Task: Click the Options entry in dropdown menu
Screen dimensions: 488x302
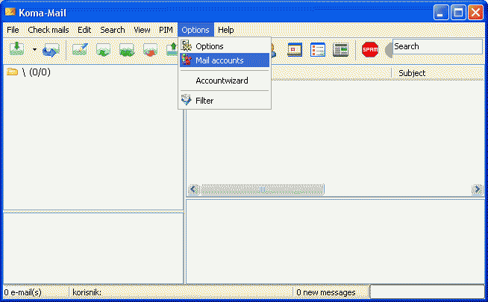Action: click(209, 46)
